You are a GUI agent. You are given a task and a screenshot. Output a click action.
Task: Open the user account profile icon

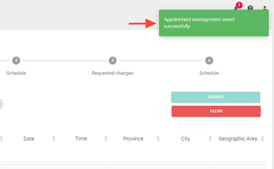(x=265, y=8)
